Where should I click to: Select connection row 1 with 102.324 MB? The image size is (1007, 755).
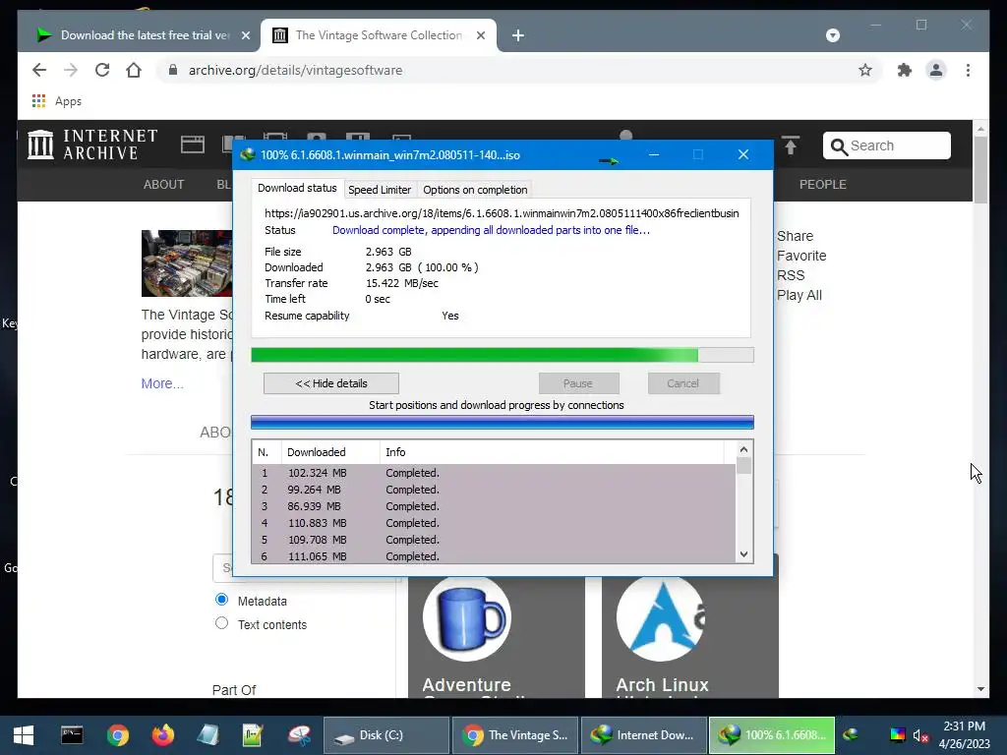coord(494,473)
